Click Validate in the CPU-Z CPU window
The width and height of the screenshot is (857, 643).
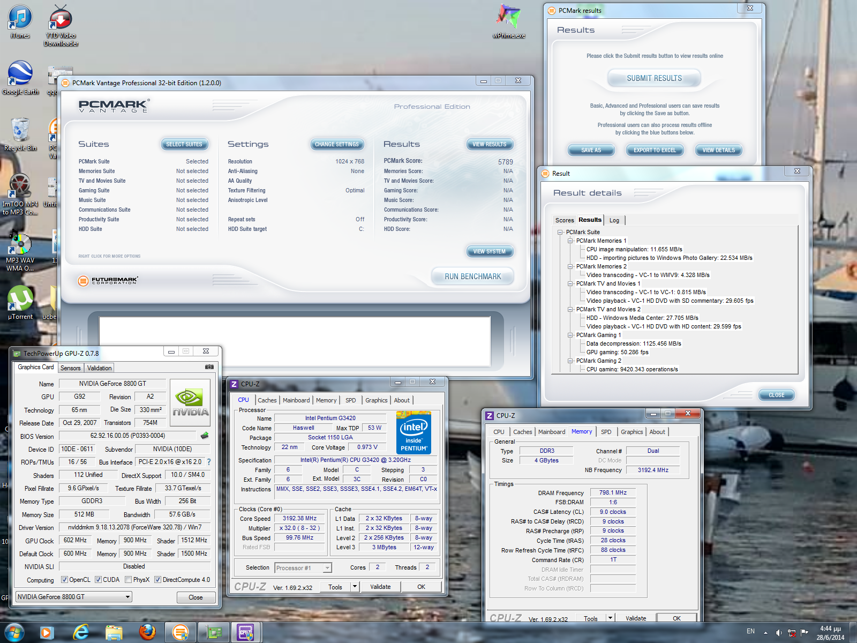pyautogui.click(x=380, y=587)
